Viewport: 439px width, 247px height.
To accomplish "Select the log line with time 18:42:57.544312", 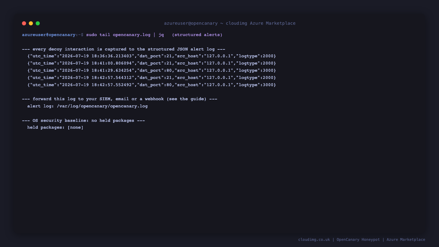I will 152,78.
